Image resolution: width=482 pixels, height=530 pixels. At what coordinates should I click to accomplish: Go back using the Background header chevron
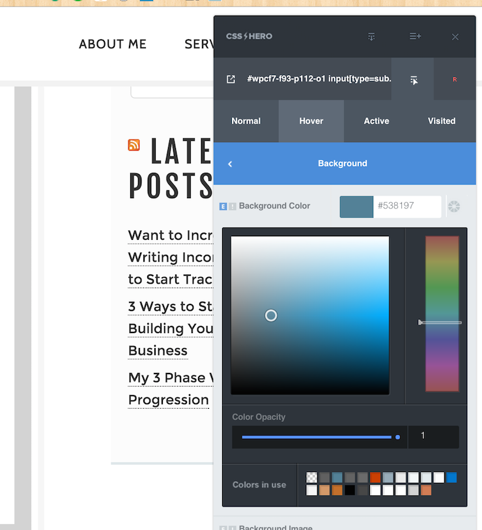[x=230, y=164]
